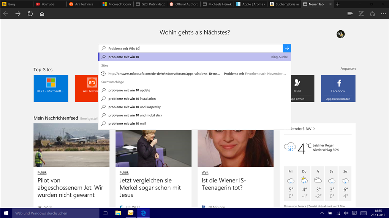Switch to Microsoft Community tab

point(117,4)
